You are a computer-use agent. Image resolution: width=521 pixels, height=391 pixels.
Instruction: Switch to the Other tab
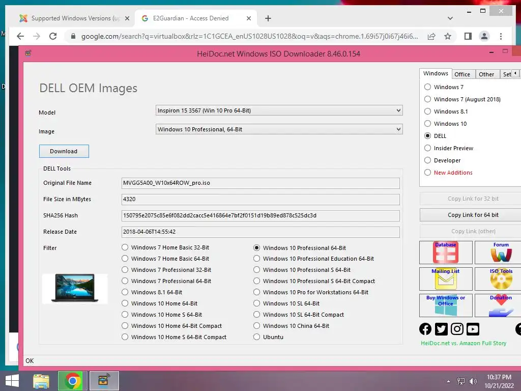(486, 74)
